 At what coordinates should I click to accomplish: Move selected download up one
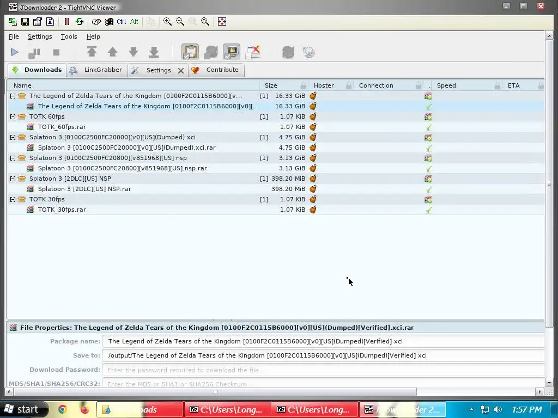(112, 52)
